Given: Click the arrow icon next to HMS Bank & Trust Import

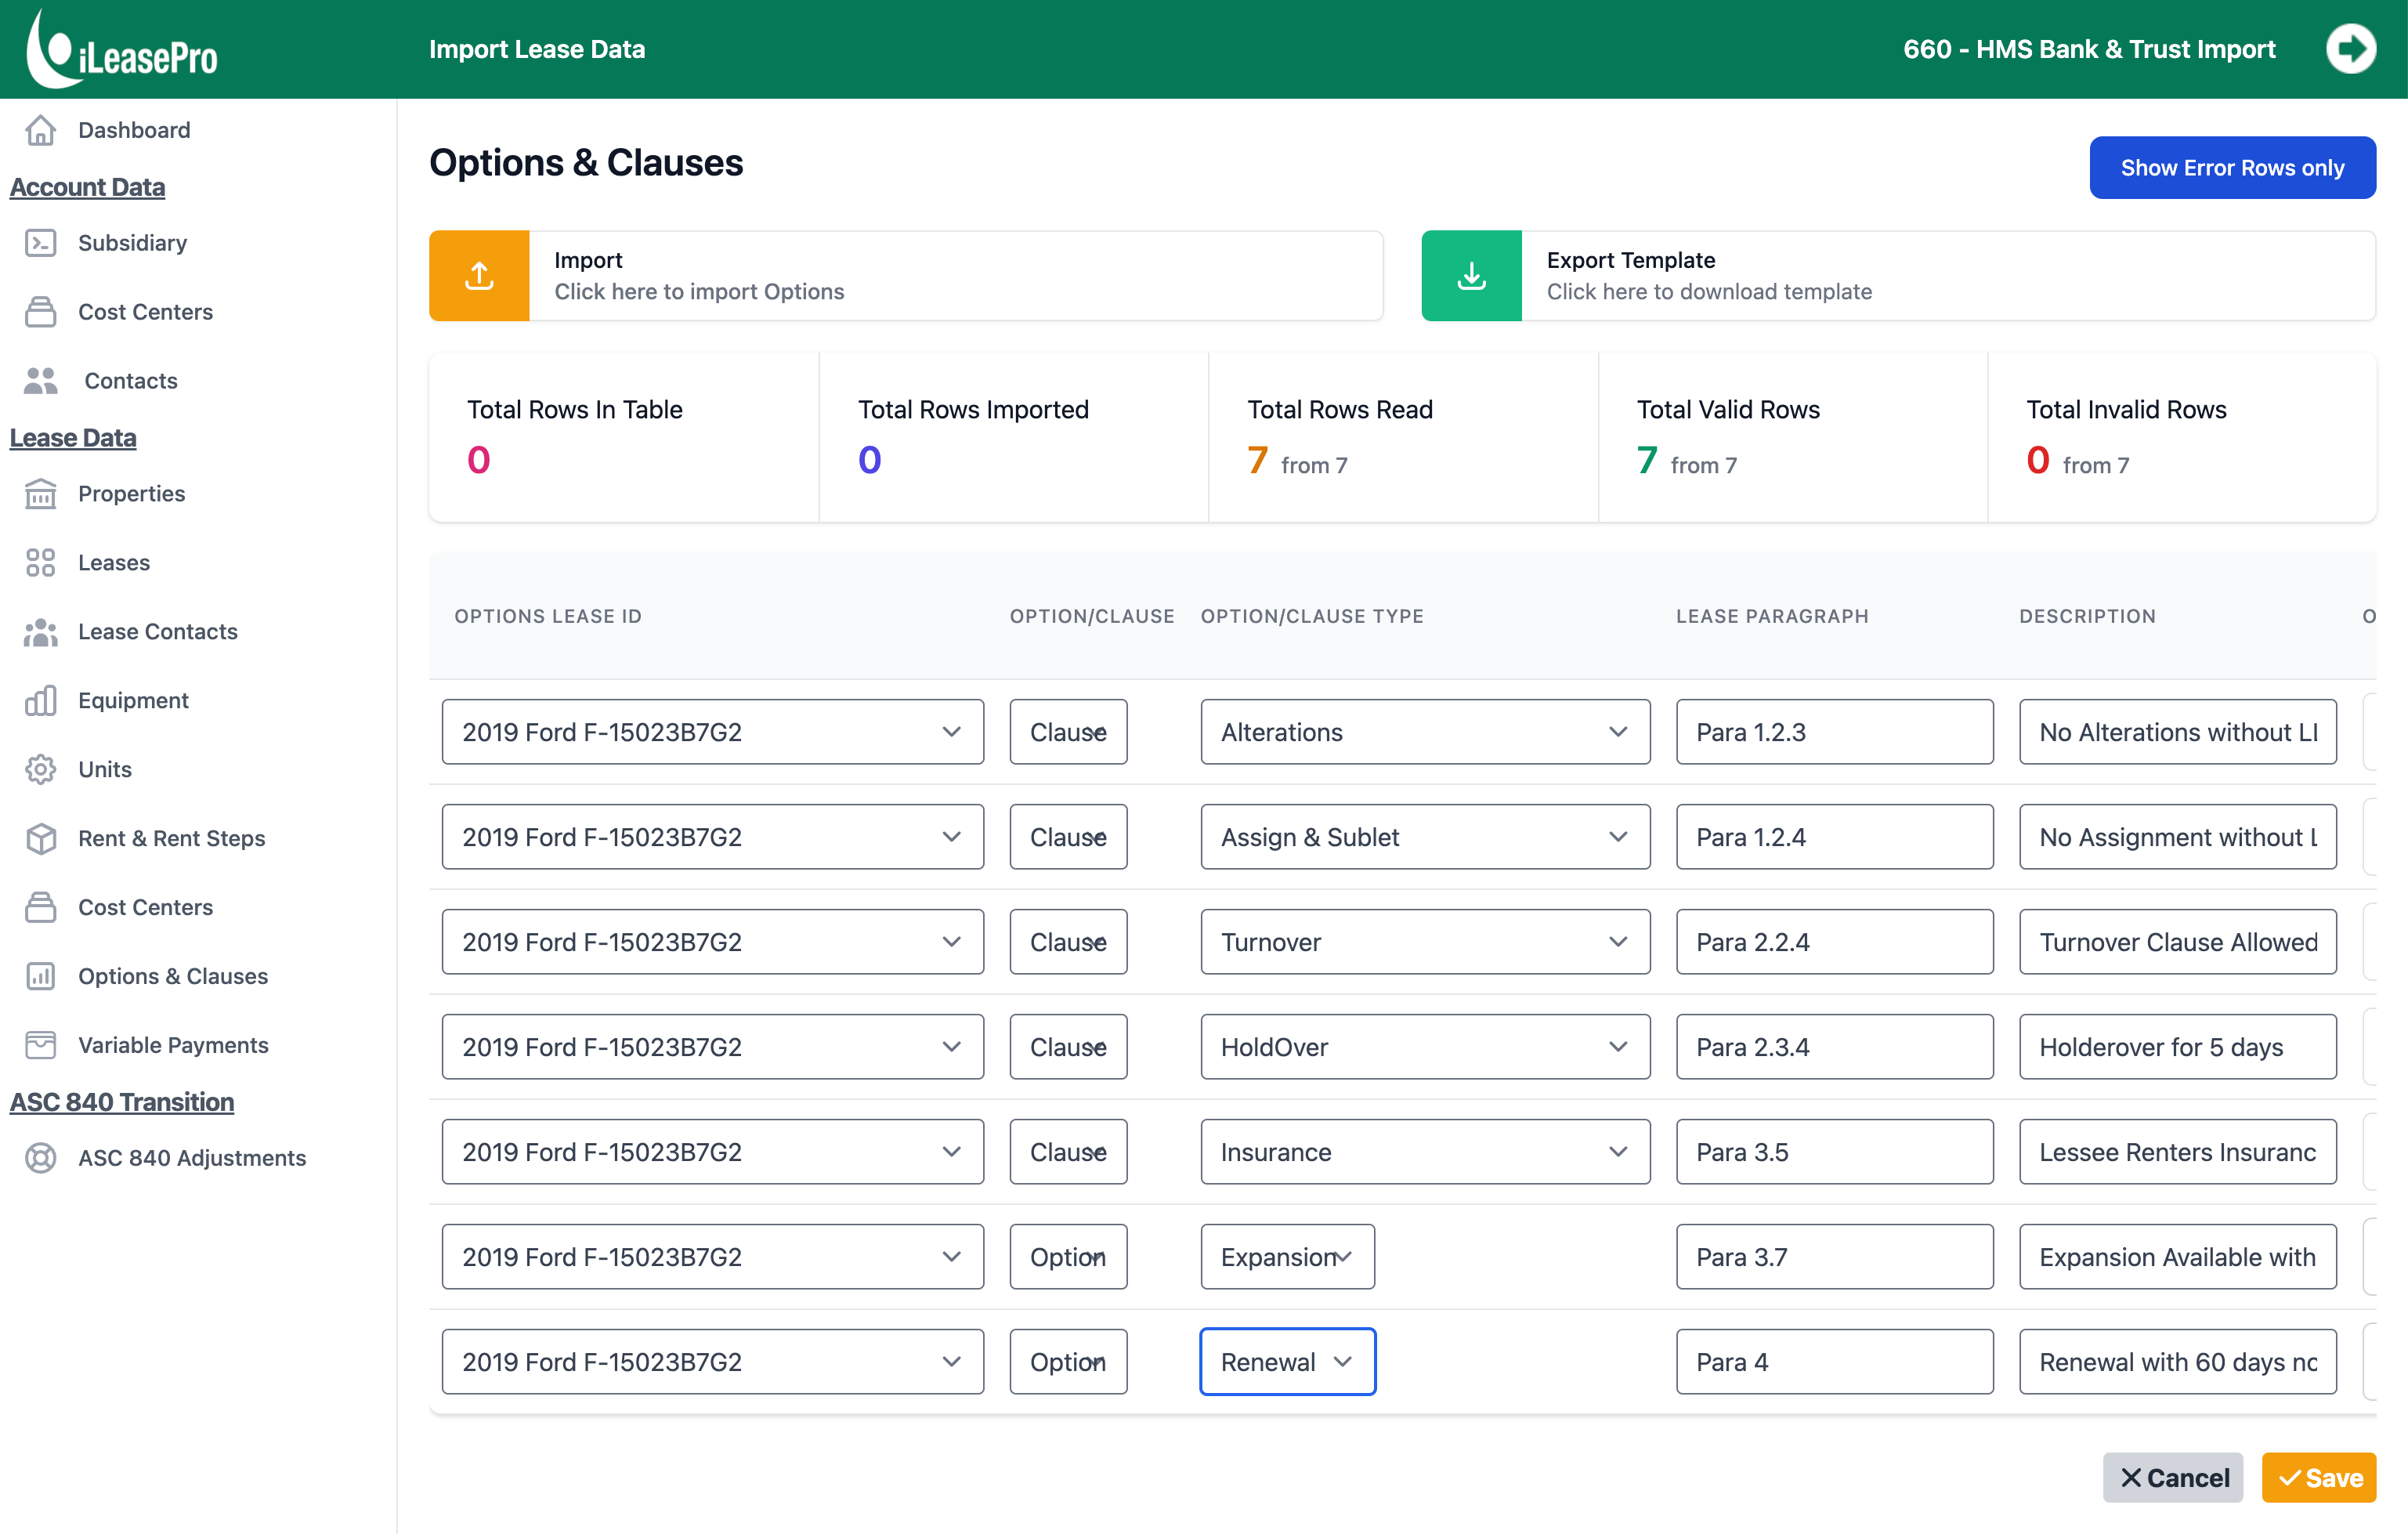Looking at the screenshot, I should [2349, 49].
